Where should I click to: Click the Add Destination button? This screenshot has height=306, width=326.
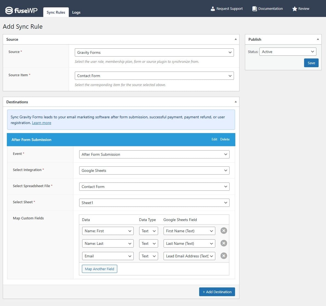coord(217,292)
